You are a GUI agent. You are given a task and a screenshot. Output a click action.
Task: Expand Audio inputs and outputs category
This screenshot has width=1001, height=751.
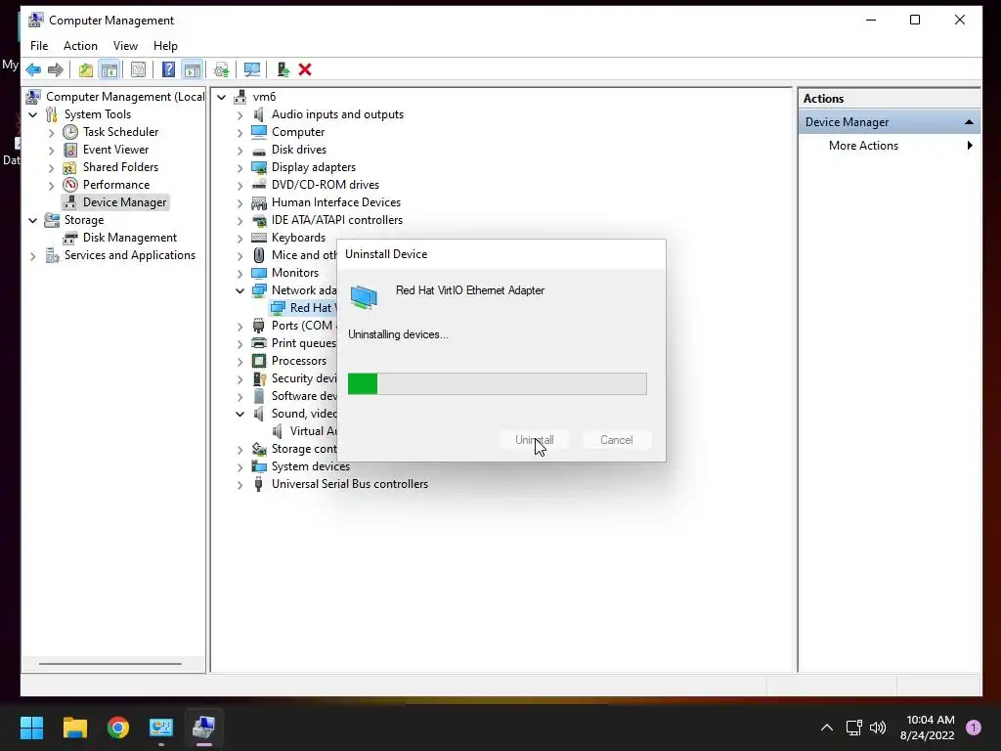pos(239,115)
